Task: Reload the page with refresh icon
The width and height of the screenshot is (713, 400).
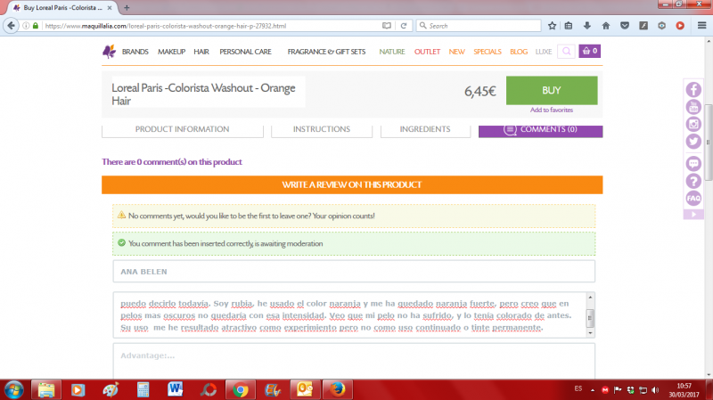Action: tap(404, 26)
